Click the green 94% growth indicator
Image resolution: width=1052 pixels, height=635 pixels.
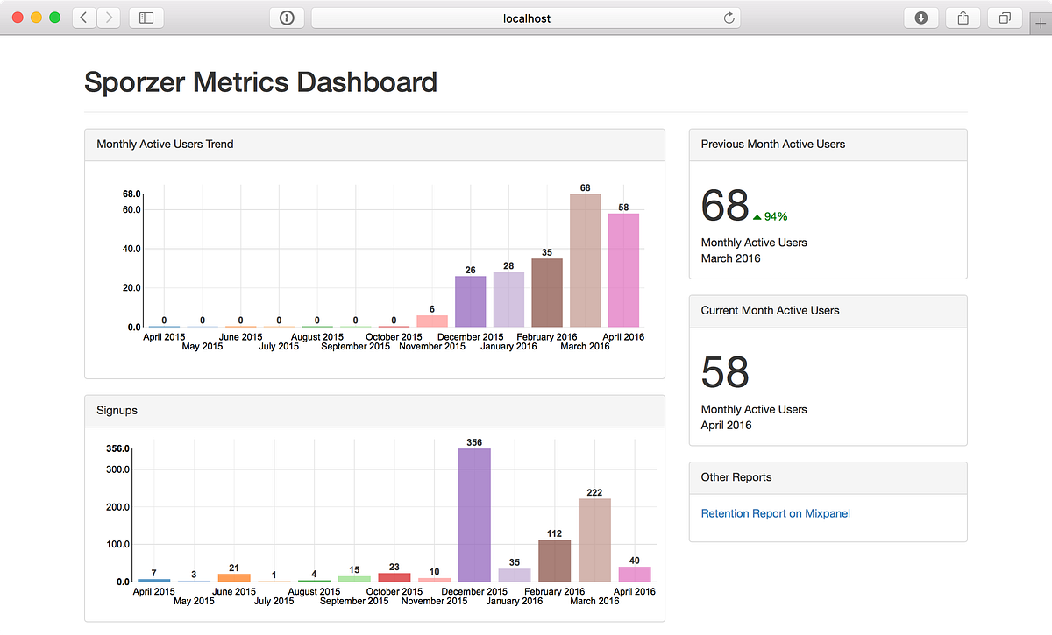click(x=773, y=215)
